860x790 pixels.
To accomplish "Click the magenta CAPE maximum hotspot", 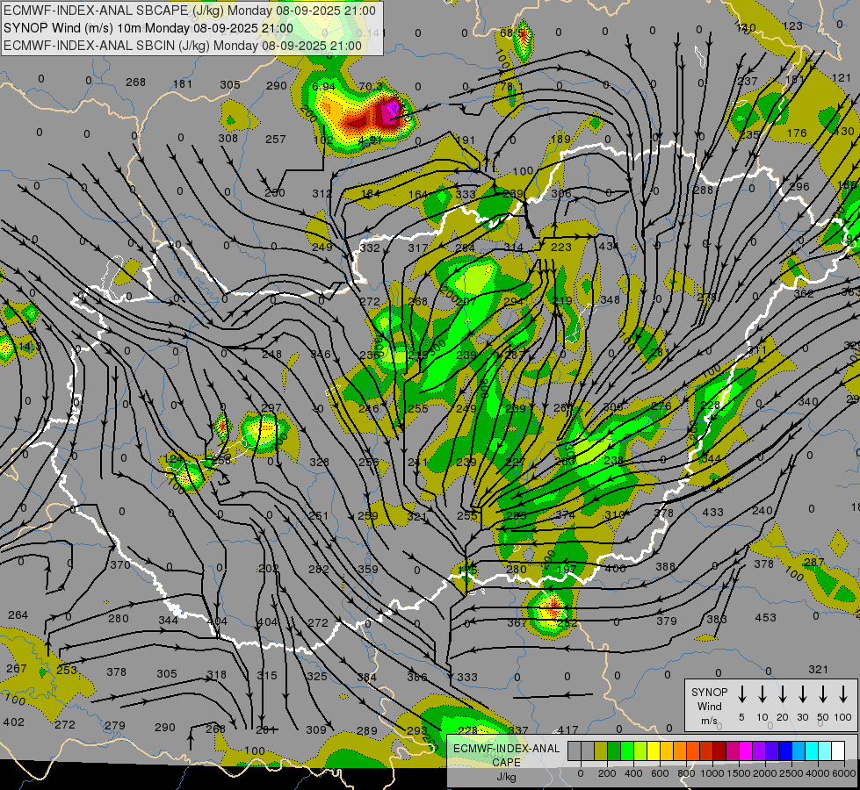I will pyautogui.click(x=392, y=110).
